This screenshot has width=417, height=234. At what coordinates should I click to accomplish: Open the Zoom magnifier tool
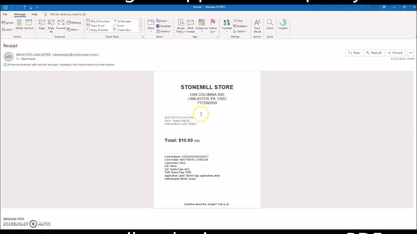(x=270, y=25)
